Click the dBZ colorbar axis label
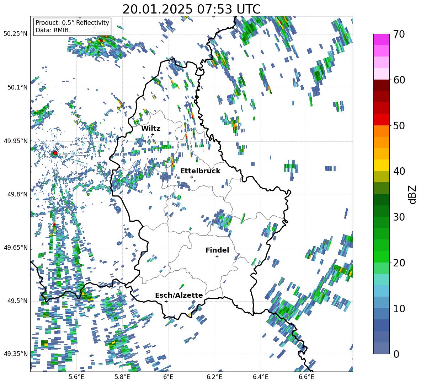The width and height of the screenshot is (421, 384). [x=412, y=194]
